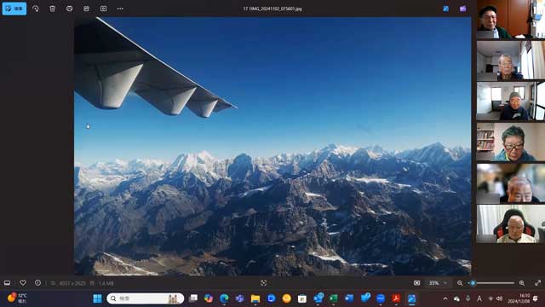
Task: Show hidden system tray icons
Action: coord(445,298)
